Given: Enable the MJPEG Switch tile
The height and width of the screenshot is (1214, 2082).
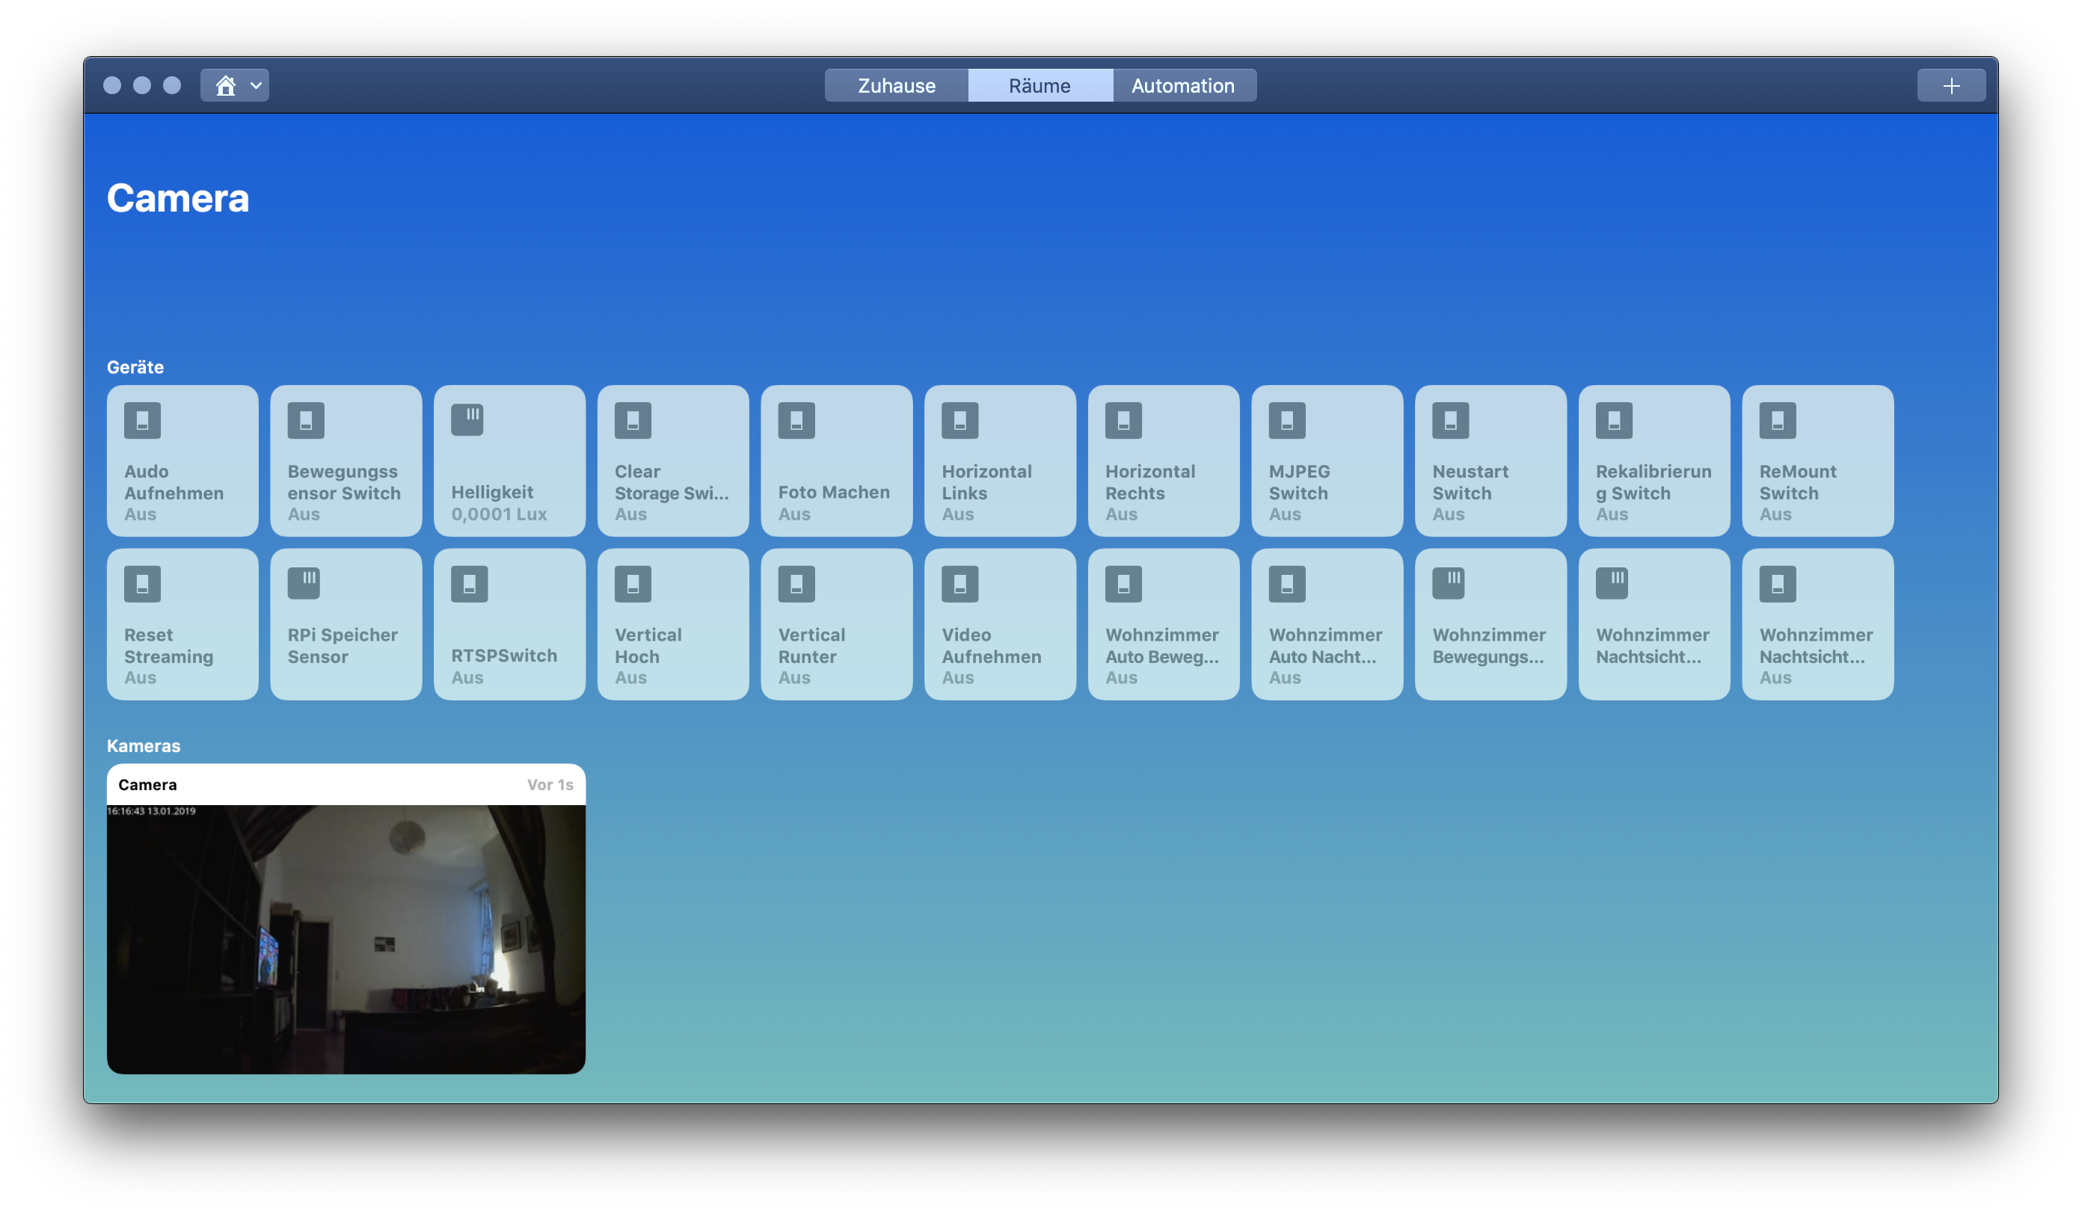Looking at the screenshot, I should pos(1327,460).
